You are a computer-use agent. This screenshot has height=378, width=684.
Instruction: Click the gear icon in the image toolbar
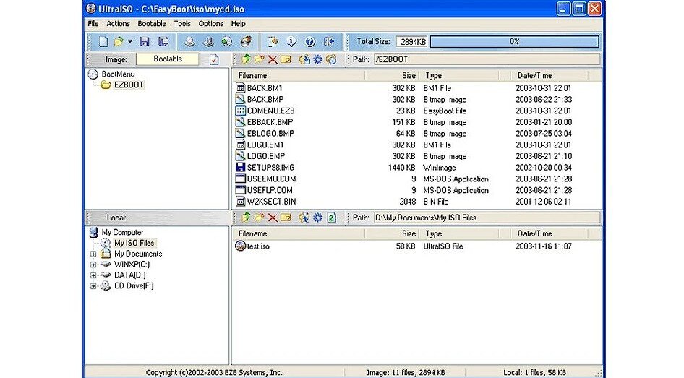[317, 59]
